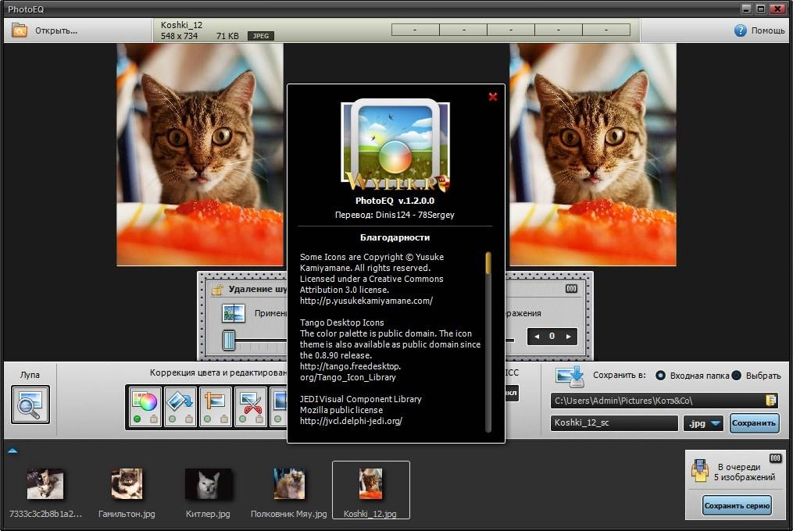Toggle the lock under the crop scissors tool
Screen dimensions: 793x531
click(259, 419)
